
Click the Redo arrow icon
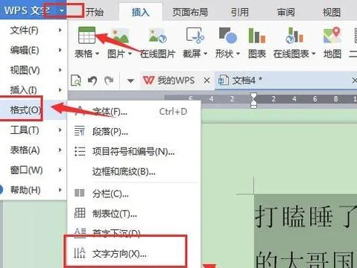click(109, 80)
